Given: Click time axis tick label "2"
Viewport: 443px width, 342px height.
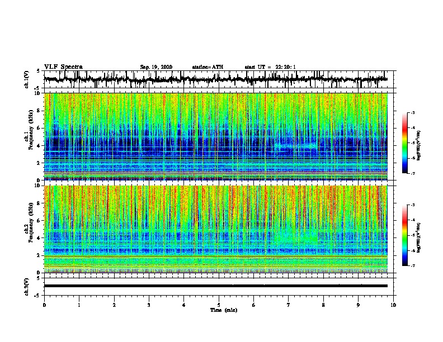Looking at the screenshot, I should (x=114, y=305).
